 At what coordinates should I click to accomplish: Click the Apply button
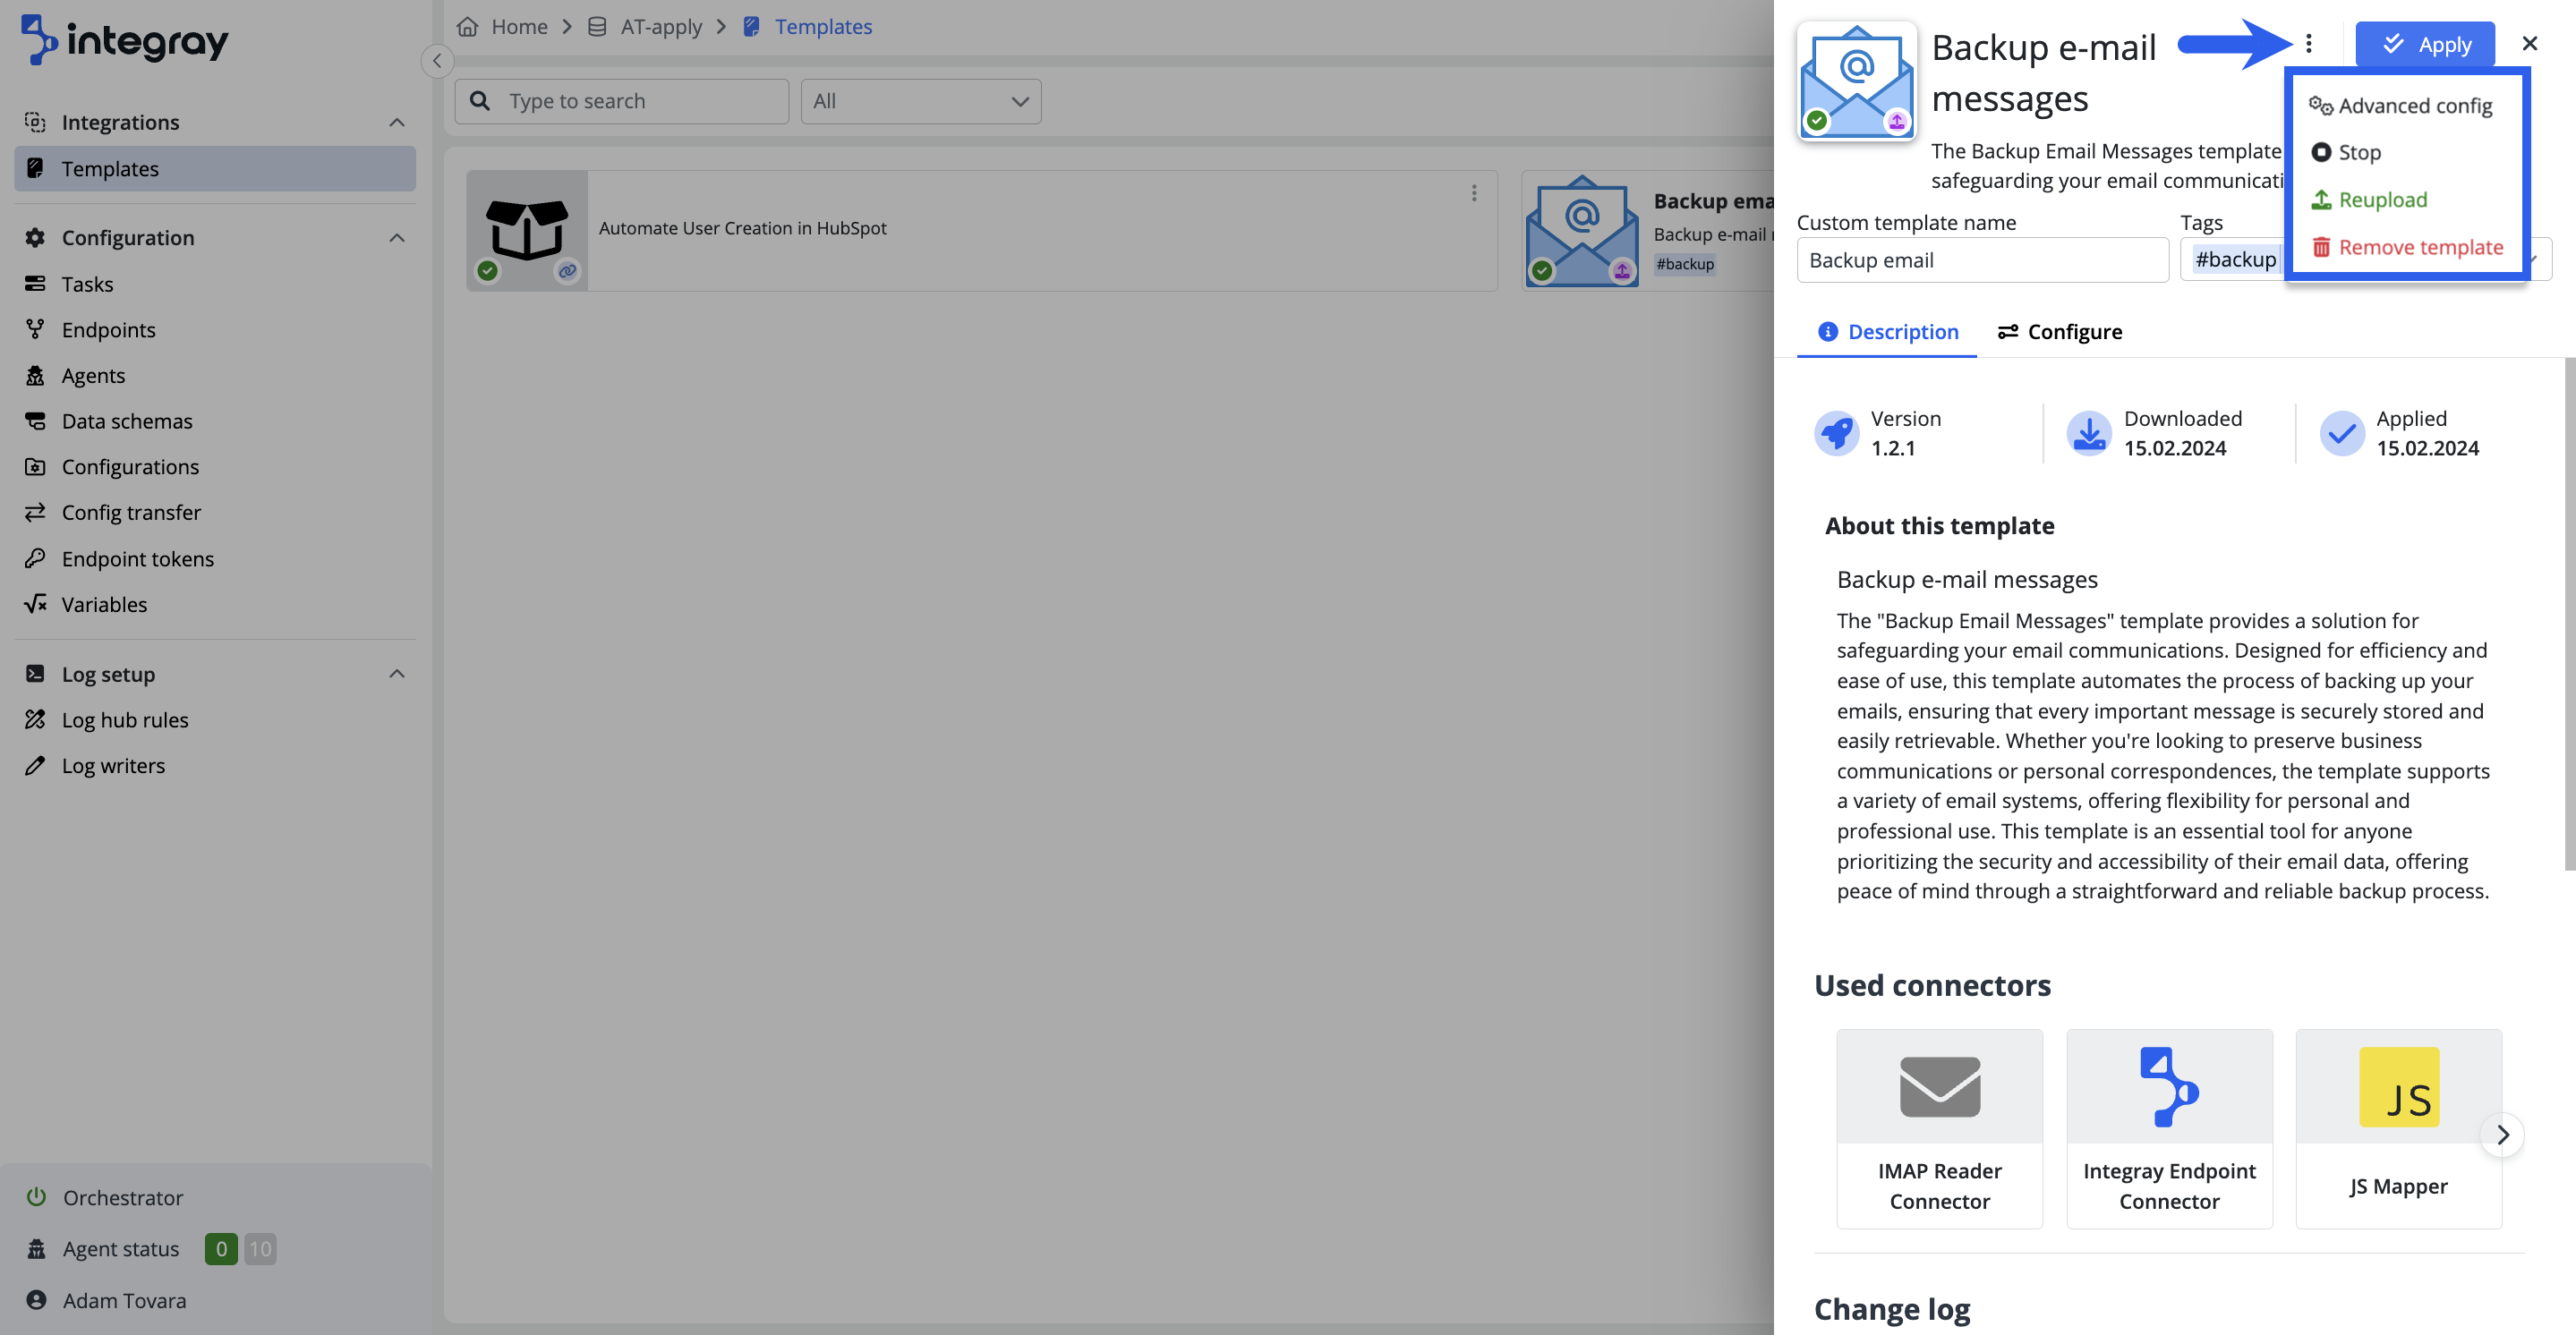click(2425, 44)
